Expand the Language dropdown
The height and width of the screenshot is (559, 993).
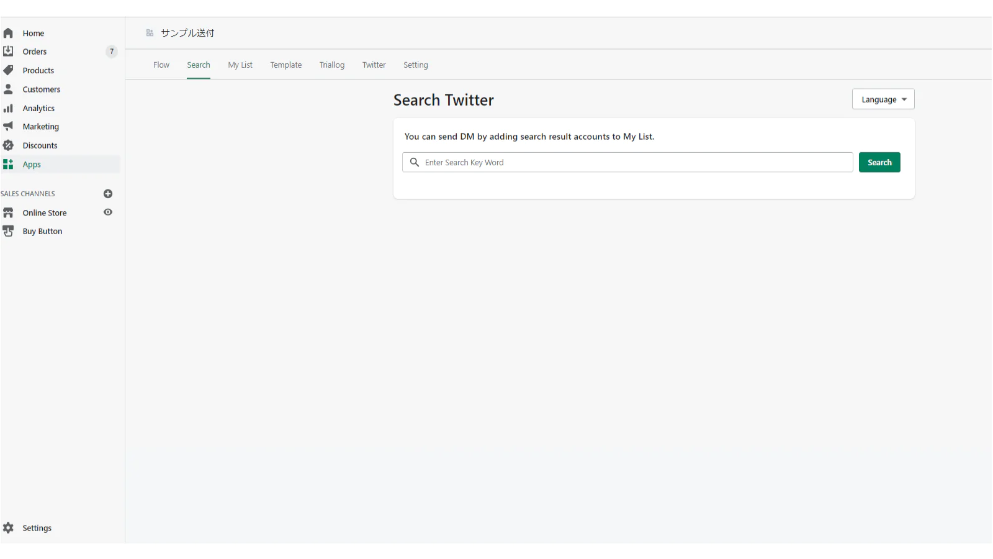coord(883,99)
